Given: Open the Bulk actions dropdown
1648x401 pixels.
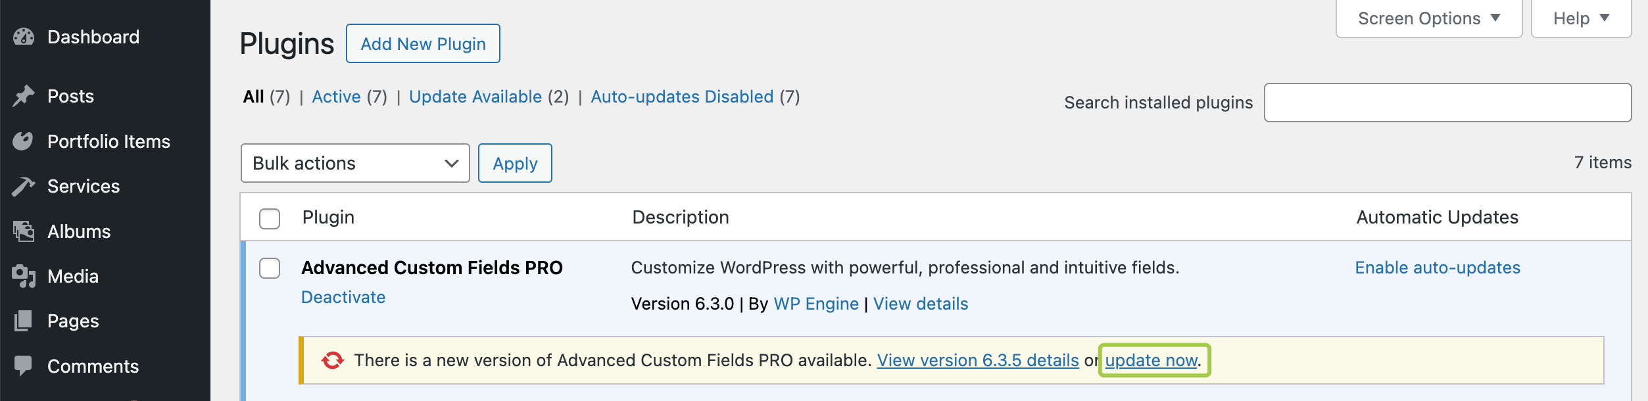Looking at the screenshot, I should coord(355,163).
